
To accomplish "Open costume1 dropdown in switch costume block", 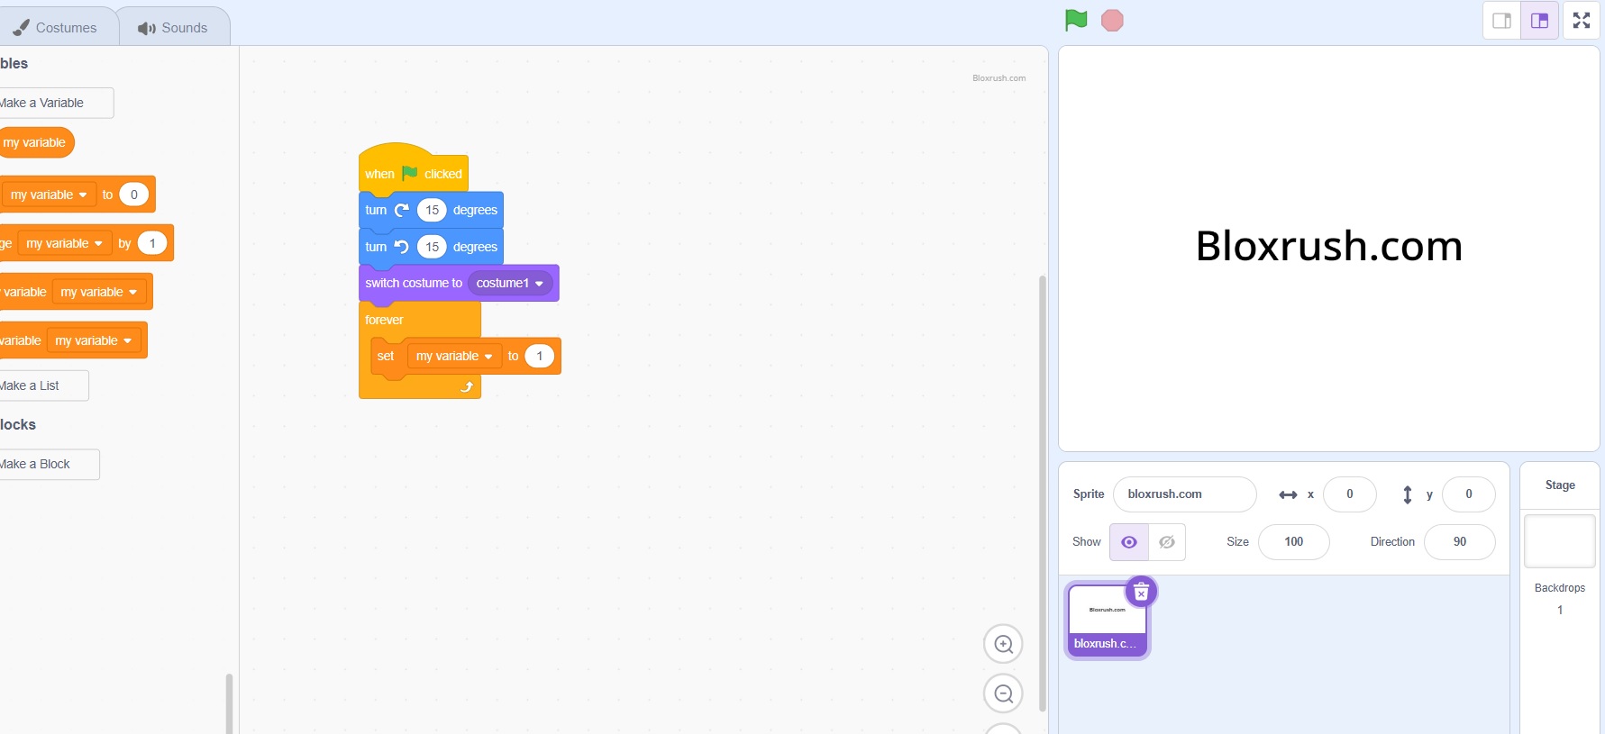I will point(539,284).
